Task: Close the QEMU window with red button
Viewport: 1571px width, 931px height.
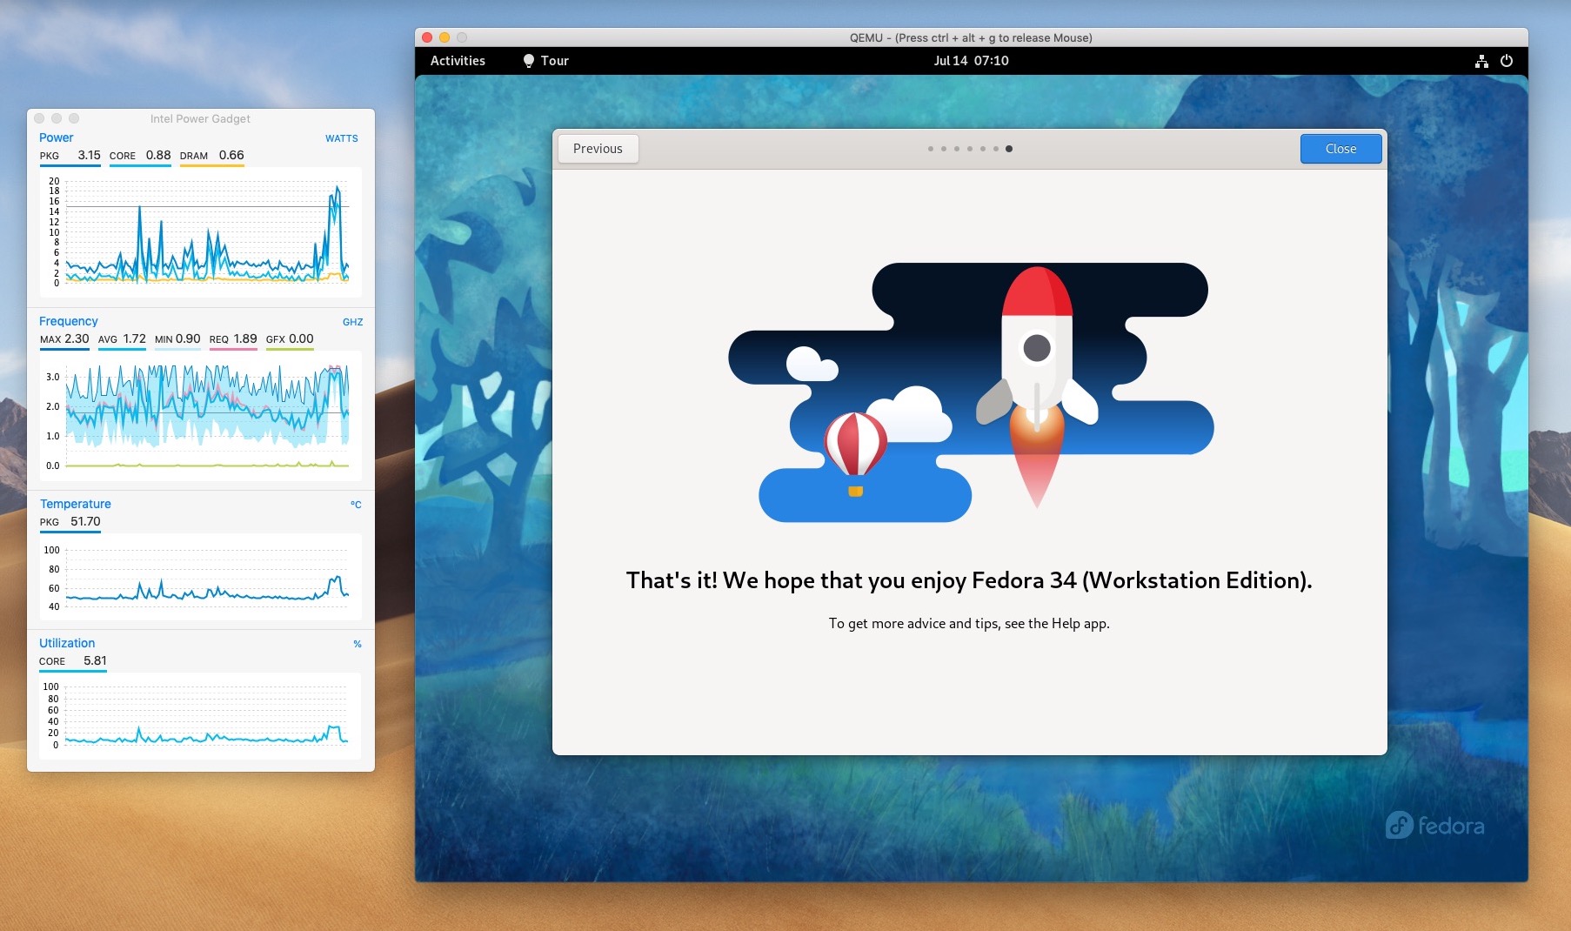Action: point(427,37)
